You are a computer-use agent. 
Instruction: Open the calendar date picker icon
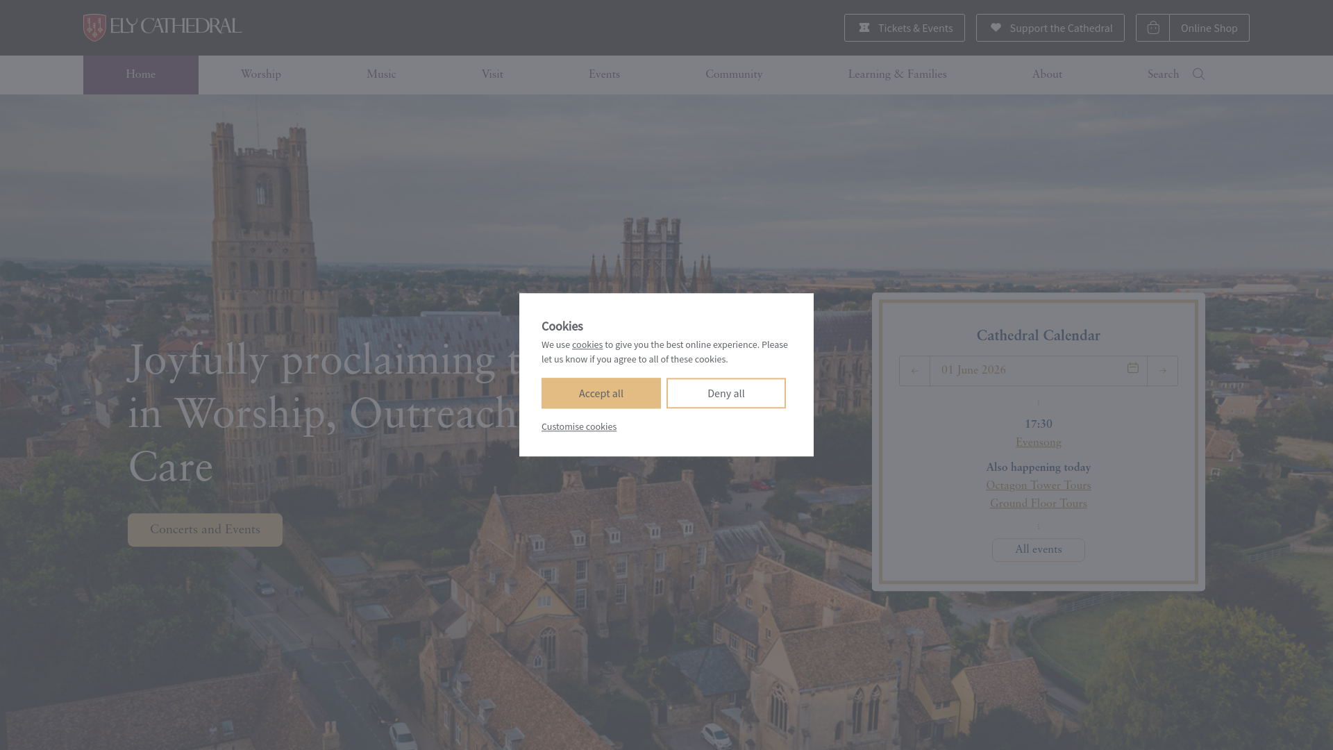1133,368
